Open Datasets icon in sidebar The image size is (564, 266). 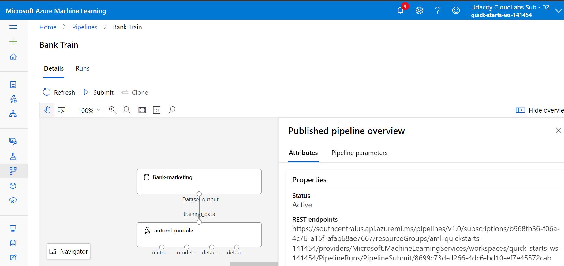click(x=13, y=141)
